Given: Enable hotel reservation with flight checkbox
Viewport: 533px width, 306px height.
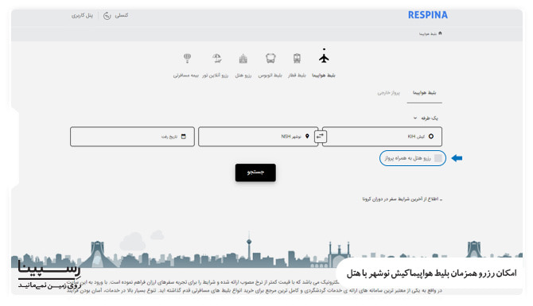Looking at the screenshot, I should coord(438,158).
